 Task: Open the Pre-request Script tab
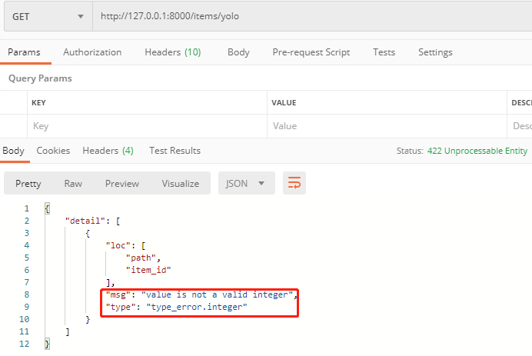coord(311,52)
